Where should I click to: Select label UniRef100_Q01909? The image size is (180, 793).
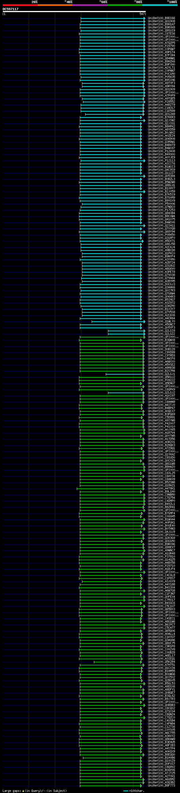[x=161, y=89]
